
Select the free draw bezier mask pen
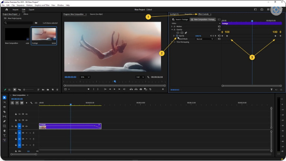click(186, 33)
